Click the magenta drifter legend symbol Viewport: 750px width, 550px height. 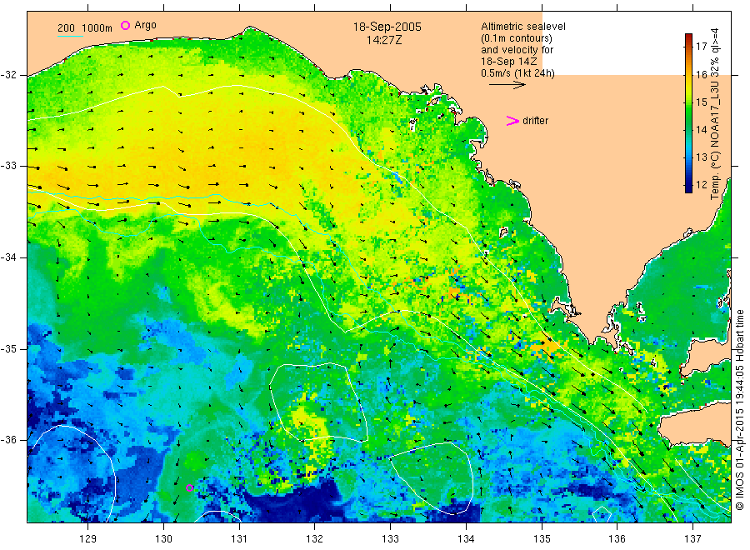pos(512,121)
